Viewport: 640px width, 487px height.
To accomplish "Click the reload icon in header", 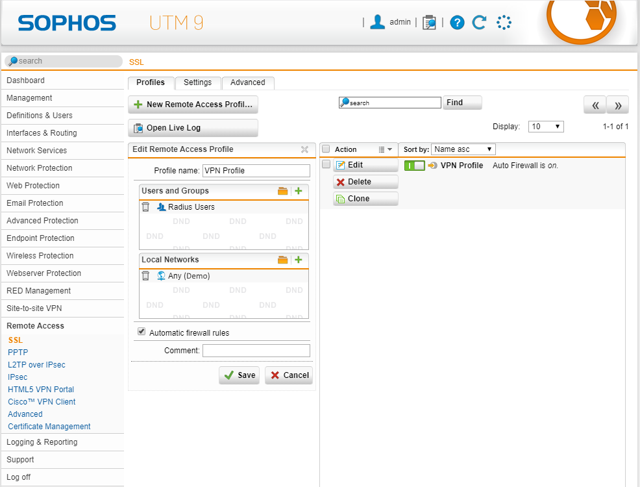I will [479, 23].
